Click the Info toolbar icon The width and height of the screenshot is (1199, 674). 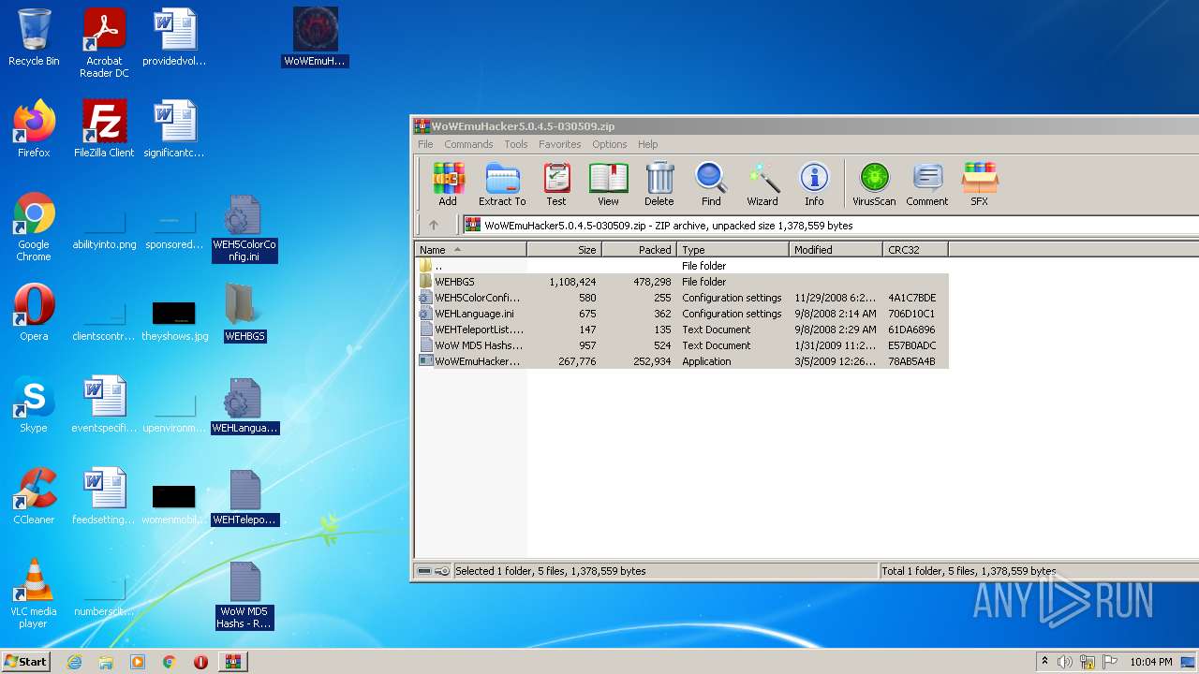814,183
